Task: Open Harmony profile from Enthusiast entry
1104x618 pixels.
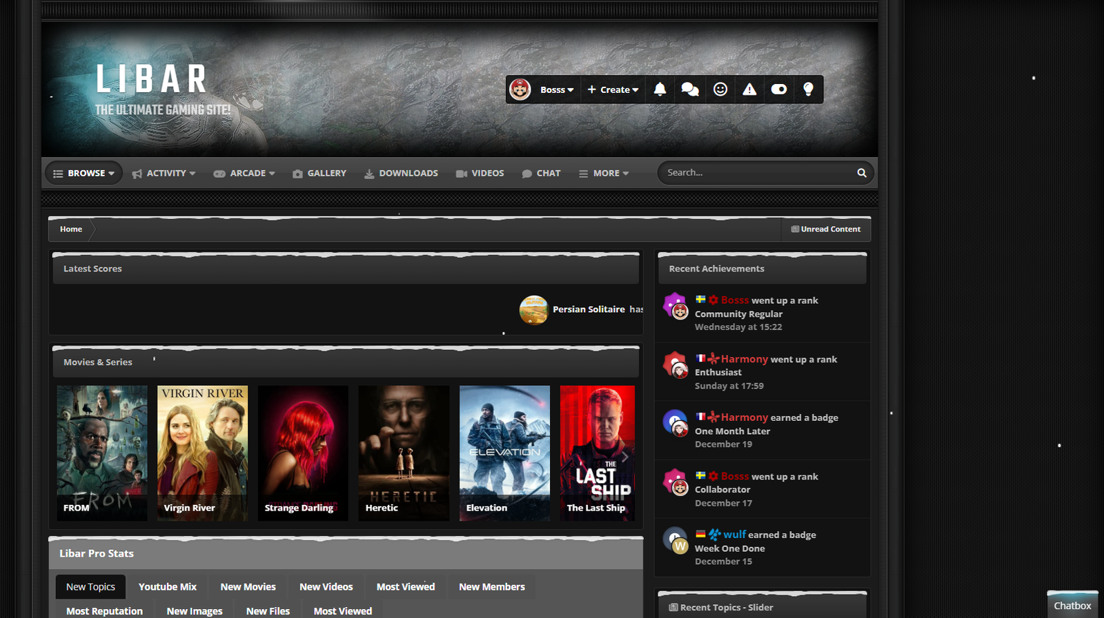Action: (x=745, y=359)
